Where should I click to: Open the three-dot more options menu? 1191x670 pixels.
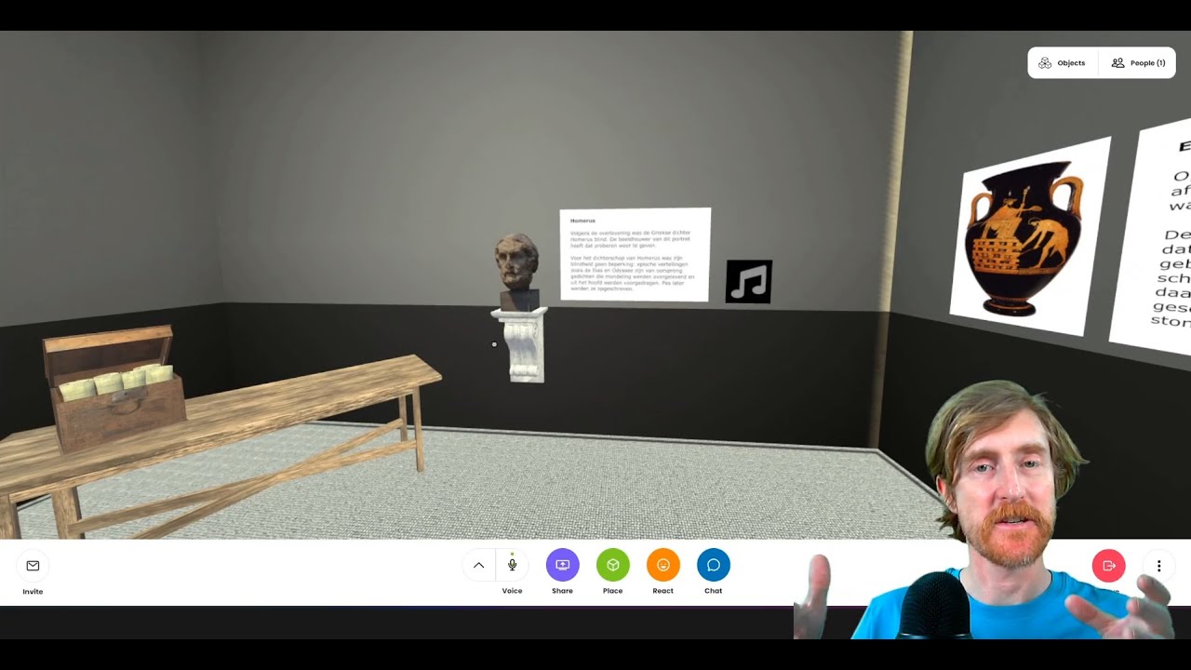click(x=1158, y=565)
